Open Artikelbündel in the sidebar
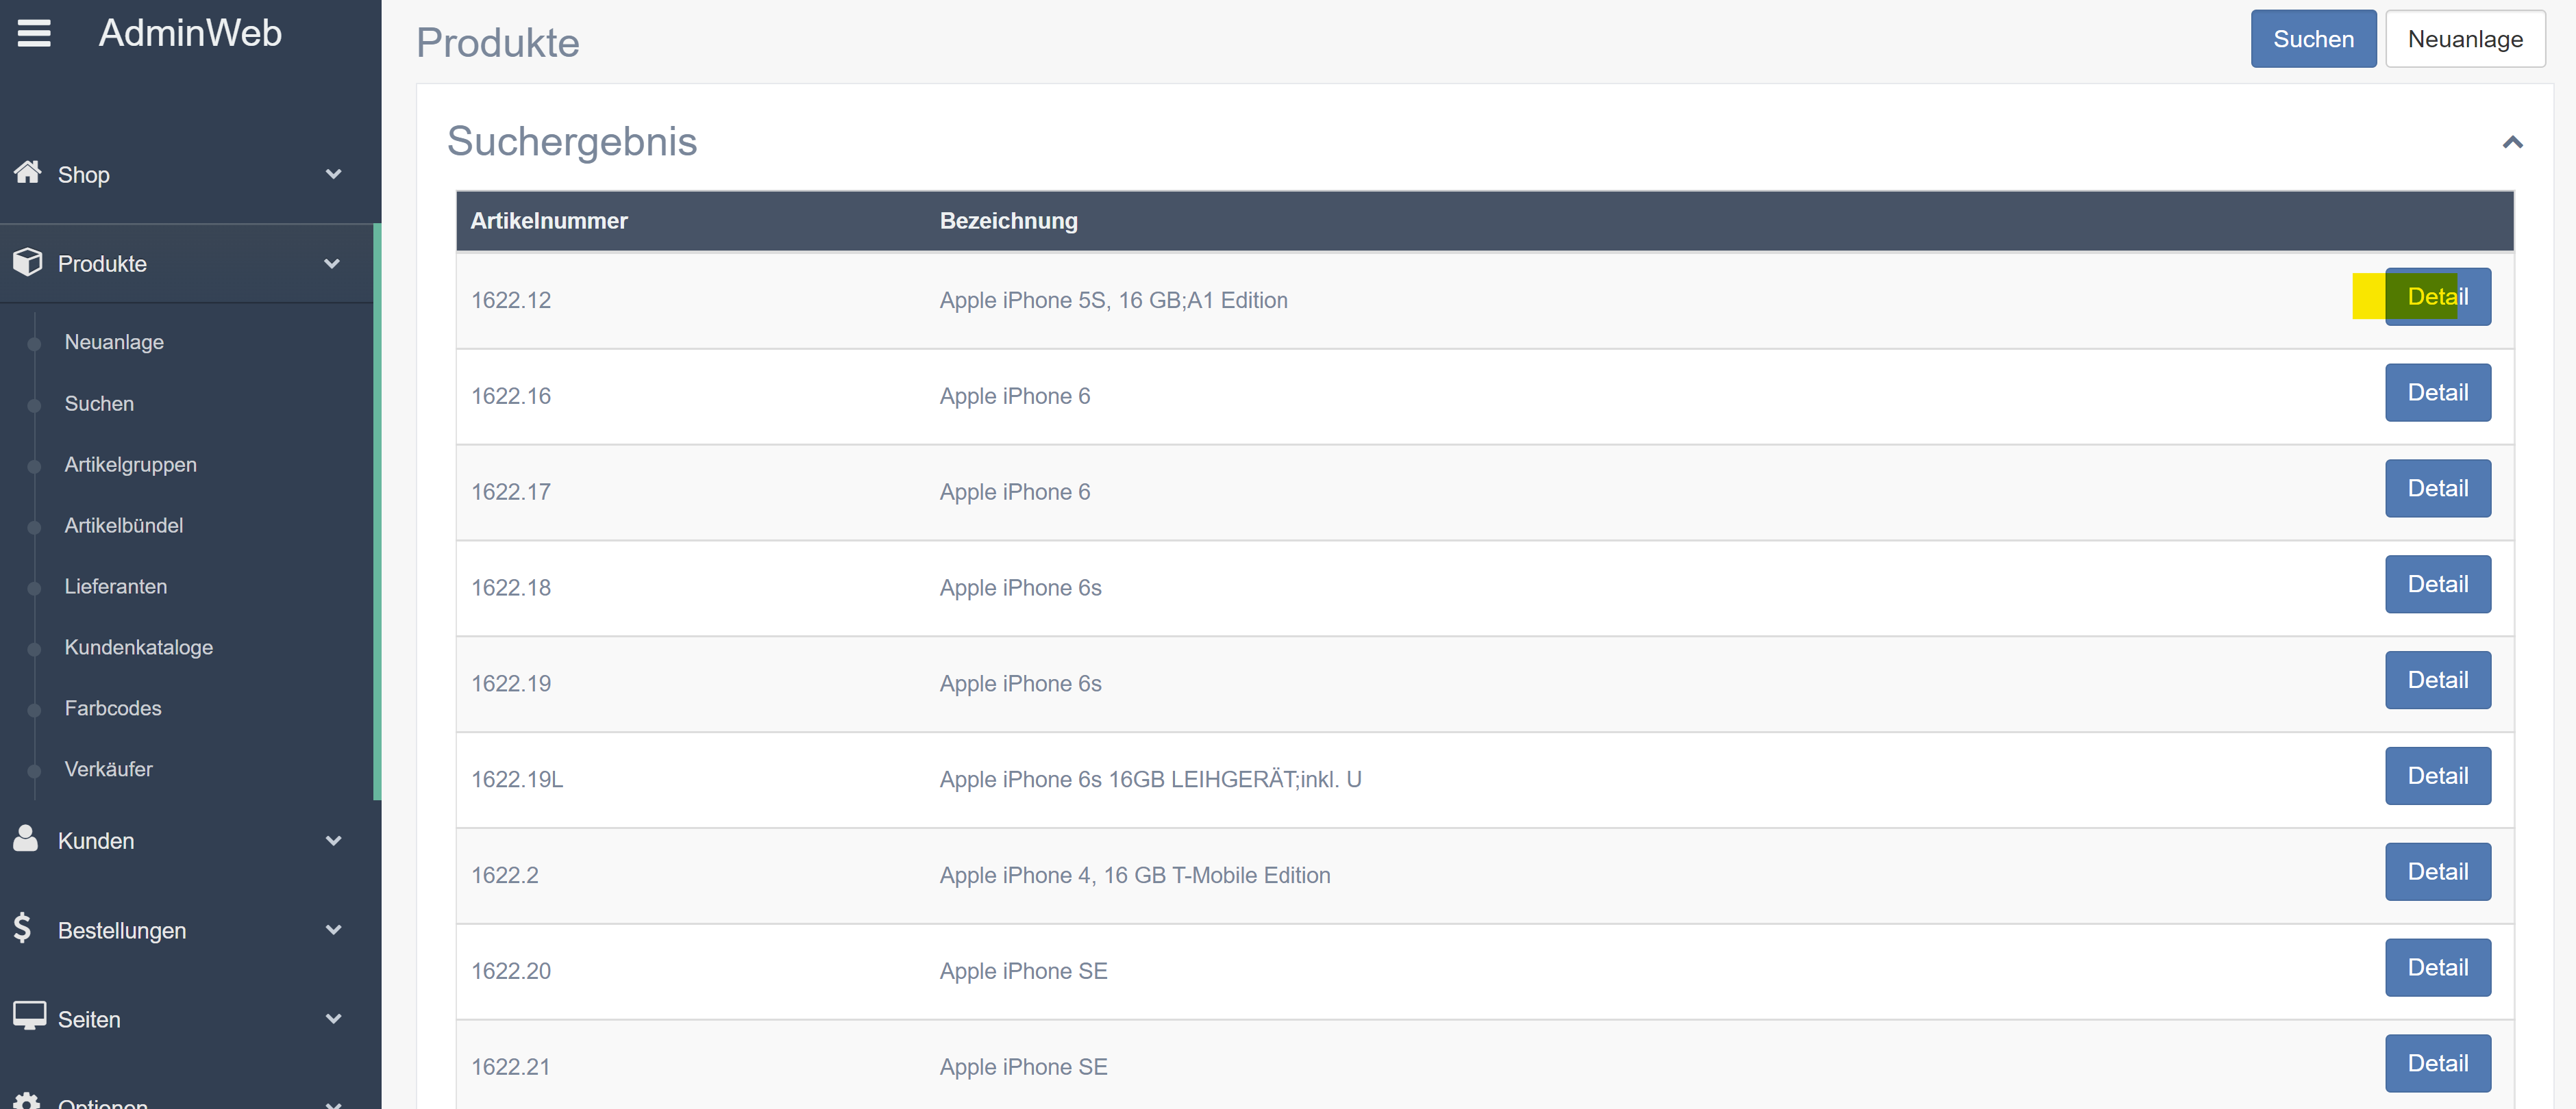The width and height of the screenshot is (2576, 1109). [x=124, y=526]
